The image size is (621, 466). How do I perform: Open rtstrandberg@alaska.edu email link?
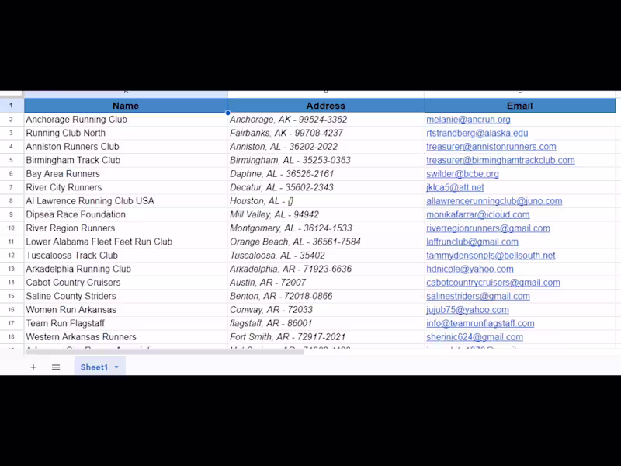click(477, 133)
